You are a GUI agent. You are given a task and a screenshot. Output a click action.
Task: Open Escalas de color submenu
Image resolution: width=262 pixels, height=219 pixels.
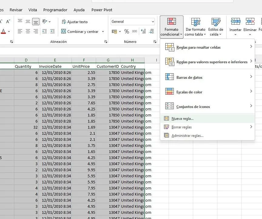(x=207, y=92)
